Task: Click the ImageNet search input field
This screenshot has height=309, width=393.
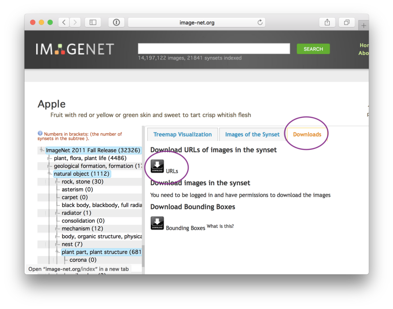Action: pyautogui.click(x=214, y=49)
